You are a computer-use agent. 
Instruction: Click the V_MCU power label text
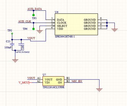pyautogui.click(x=24, y=83)
